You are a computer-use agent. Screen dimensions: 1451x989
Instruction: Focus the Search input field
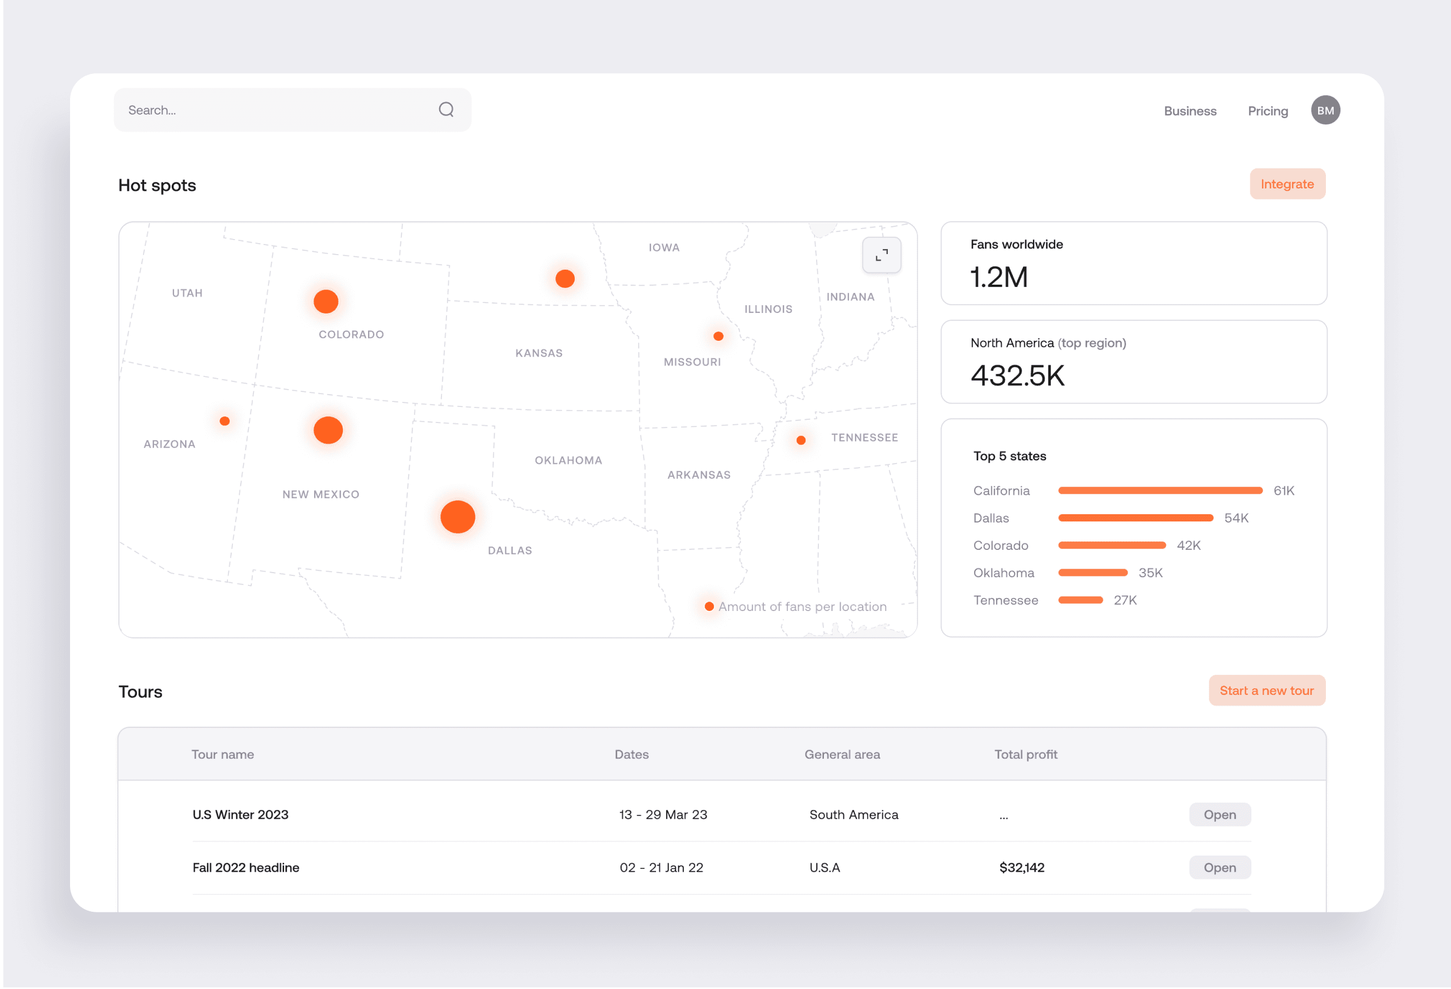[x=275, y=111]
